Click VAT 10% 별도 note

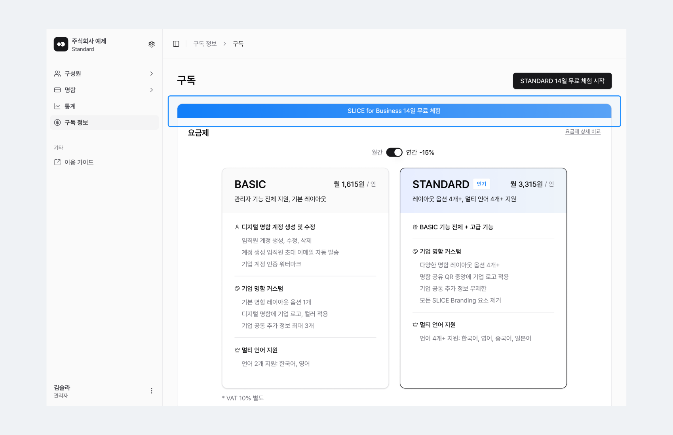click(243, 398)
